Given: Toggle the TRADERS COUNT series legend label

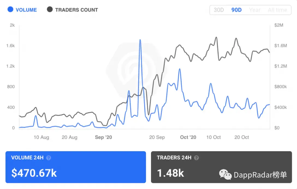Looking at the screenshot, I should (76, 10).
